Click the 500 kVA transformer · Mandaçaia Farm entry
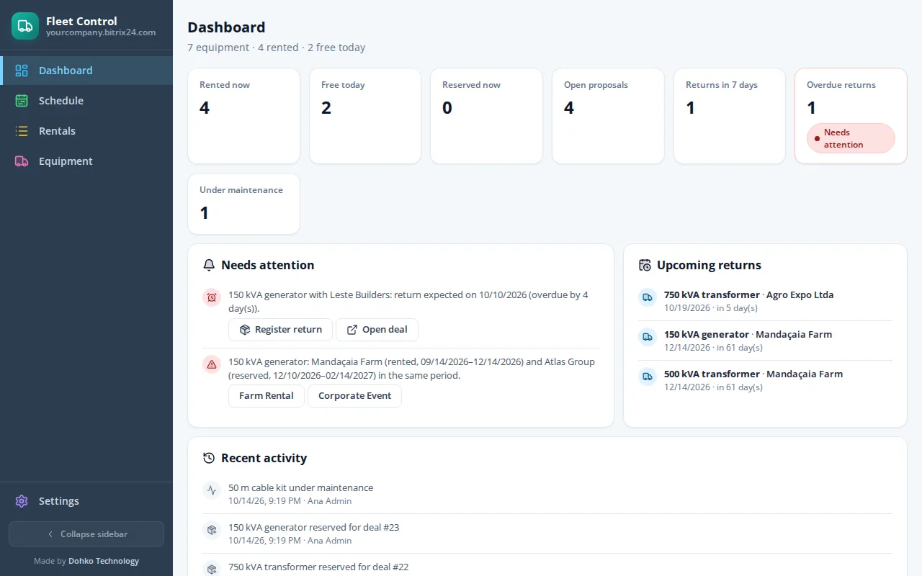Image resolution: width=922 pixels, height=576 pixels. (765, 380)
